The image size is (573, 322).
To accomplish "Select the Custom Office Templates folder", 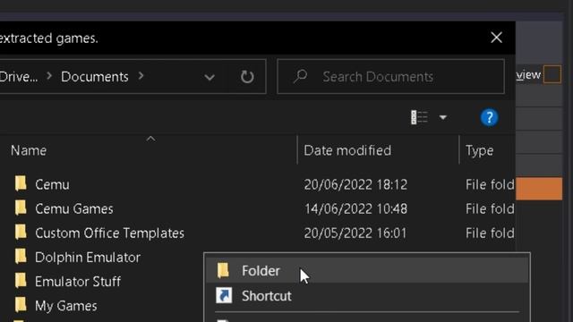I will click(x=109, y=233).
